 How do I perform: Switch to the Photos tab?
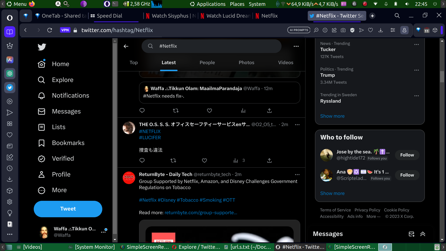pyautogui.click(x=246, y=63)
